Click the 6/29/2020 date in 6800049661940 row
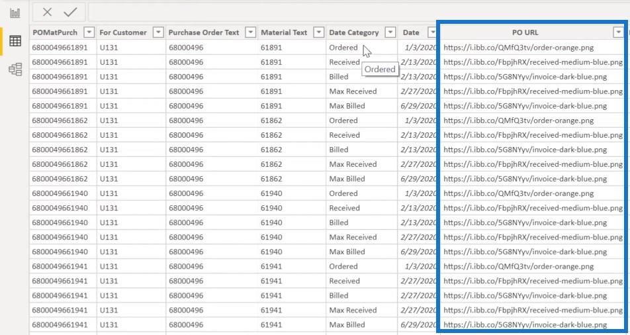630x335 pixels. (419, 252)
